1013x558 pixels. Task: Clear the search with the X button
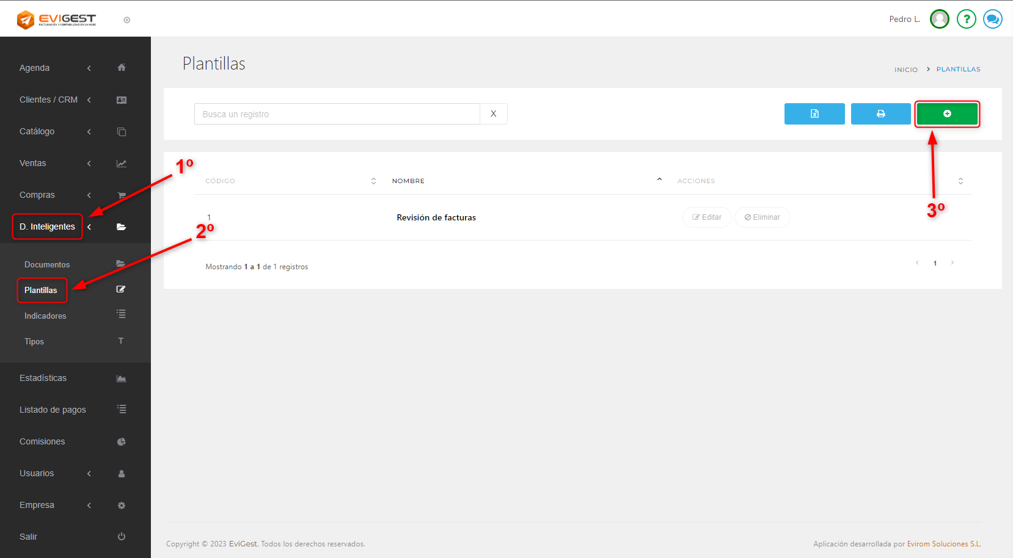pos(493,114)
